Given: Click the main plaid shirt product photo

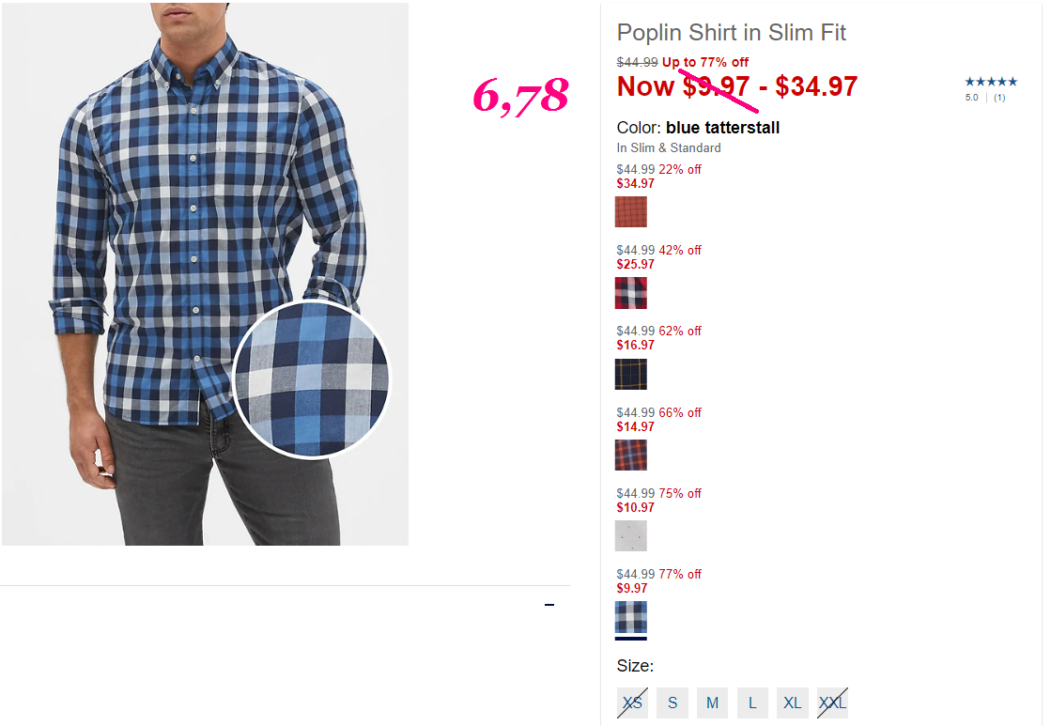Looking at the screenshot, I should [x=205, y=274].
